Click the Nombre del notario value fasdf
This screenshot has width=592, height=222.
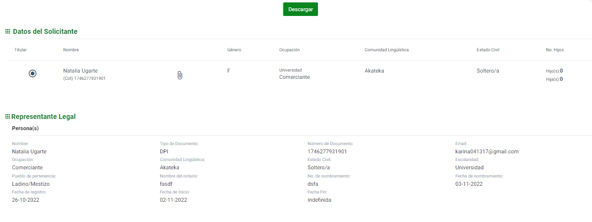click(x=166, y=184)
